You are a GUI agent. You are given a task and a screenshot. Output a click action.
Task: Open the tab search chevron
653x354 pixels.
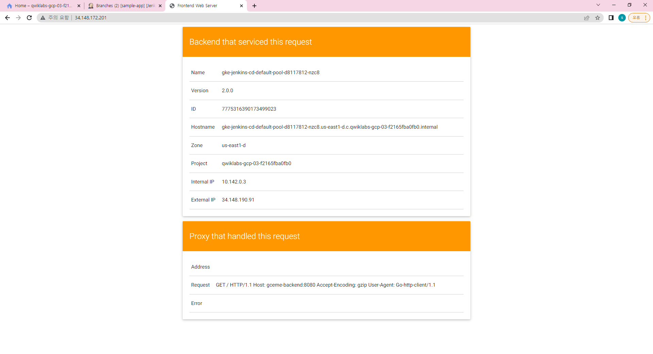coord(598,5)
